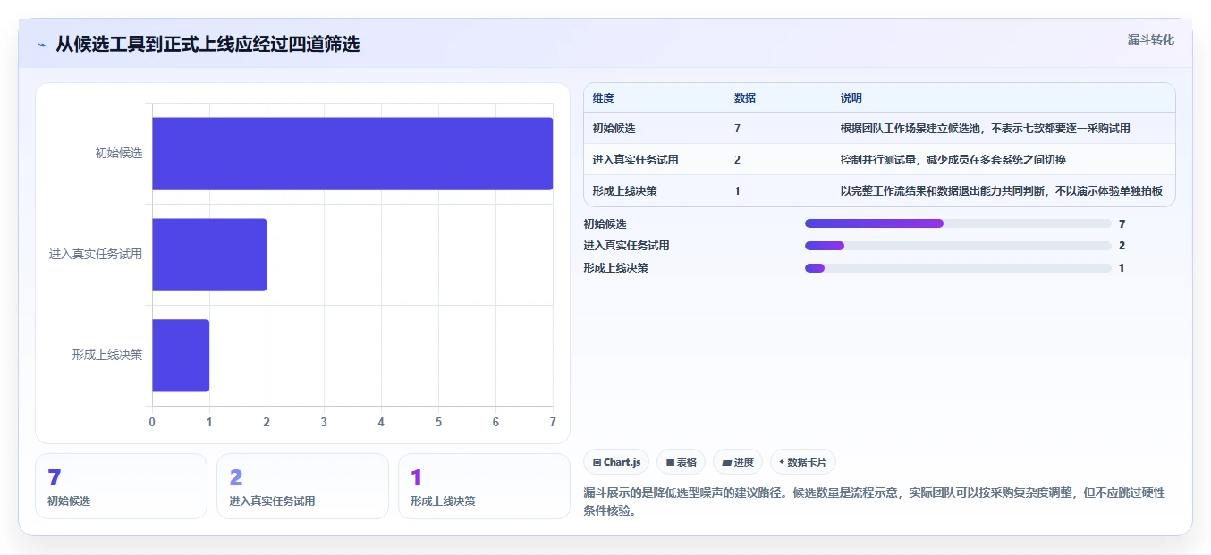The height and width of the screenshot is (555, 1211).
Task: Click the footnote paragraph starting 漏斗展示的是
Action: pyautogui.click(x=874, y=502)
